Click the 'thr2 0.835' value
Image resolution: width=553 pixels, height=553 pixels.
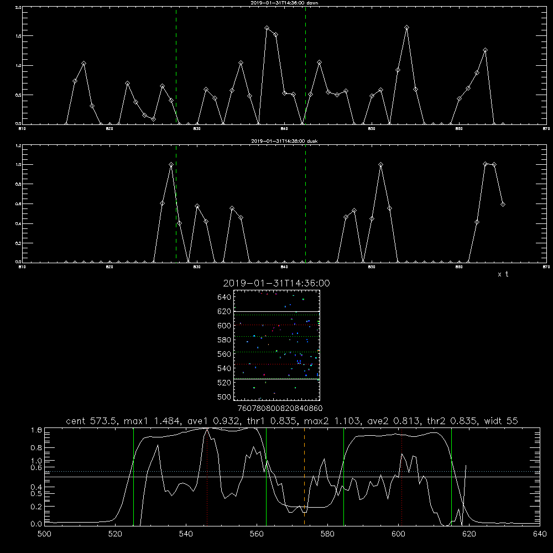(x=453, y=421)
